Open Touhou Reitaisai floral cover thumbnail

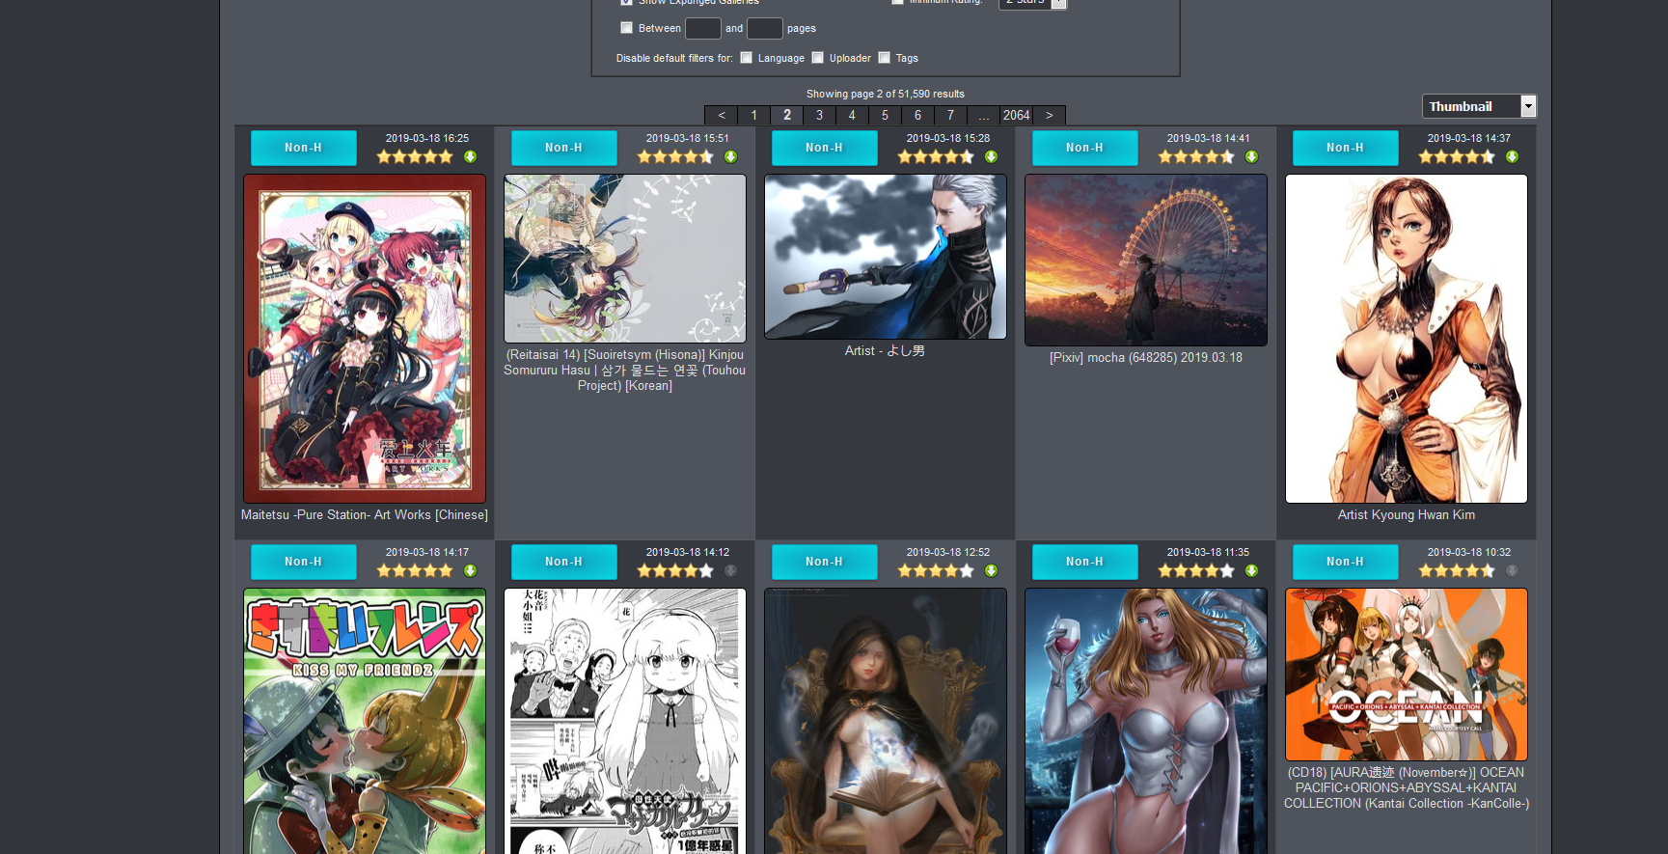coord(625,259)
